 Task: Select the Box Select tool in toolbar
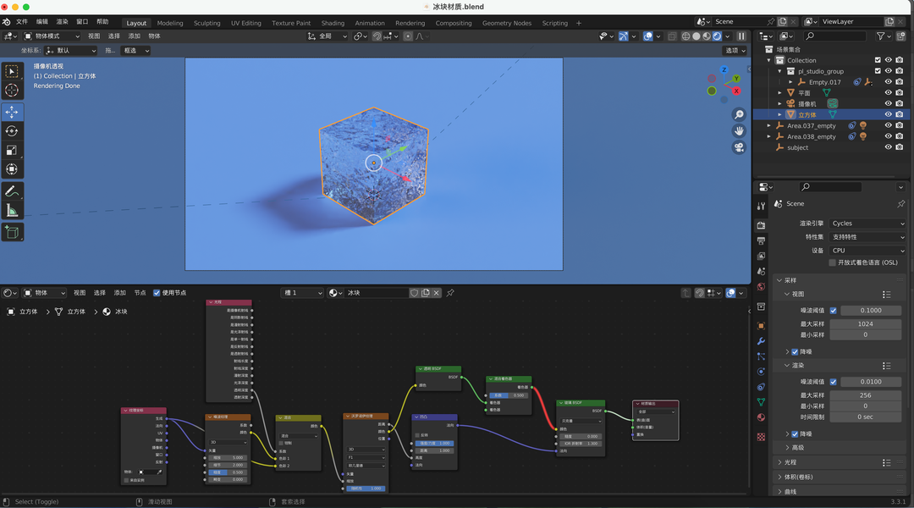tap(12, 71)
